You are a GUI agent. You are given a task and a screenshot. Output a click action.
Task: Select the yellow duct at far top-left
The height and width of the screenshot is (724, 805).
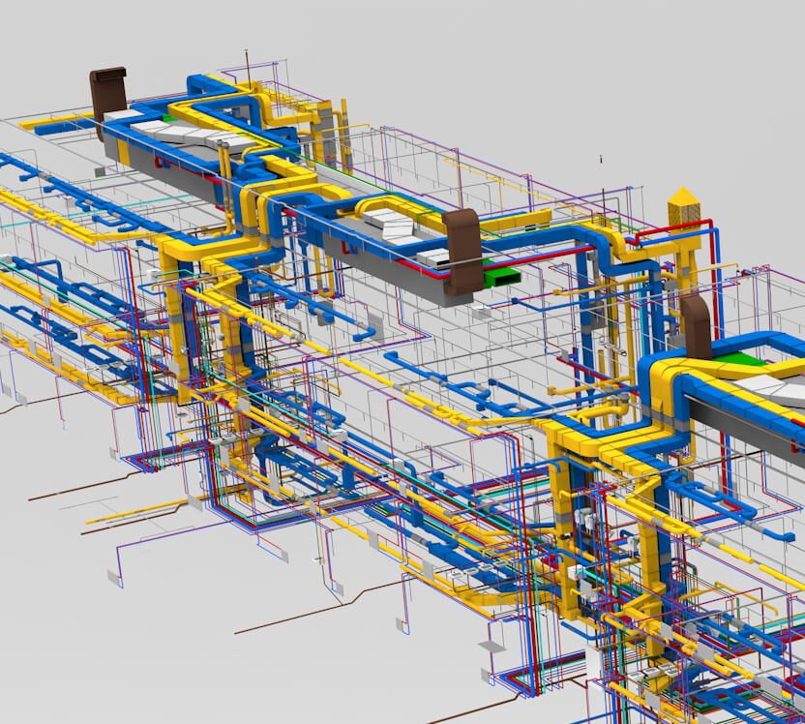(x=48, y=125)
